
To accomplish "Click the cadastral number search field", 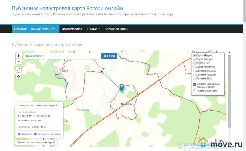I will click(x=62, y=56).
